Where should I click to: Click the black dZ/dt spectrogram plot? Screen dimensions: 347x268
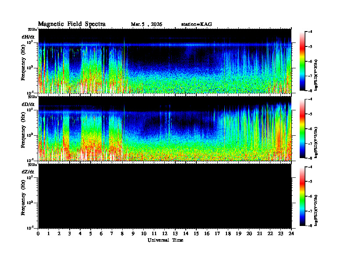[x=165, y=196]
